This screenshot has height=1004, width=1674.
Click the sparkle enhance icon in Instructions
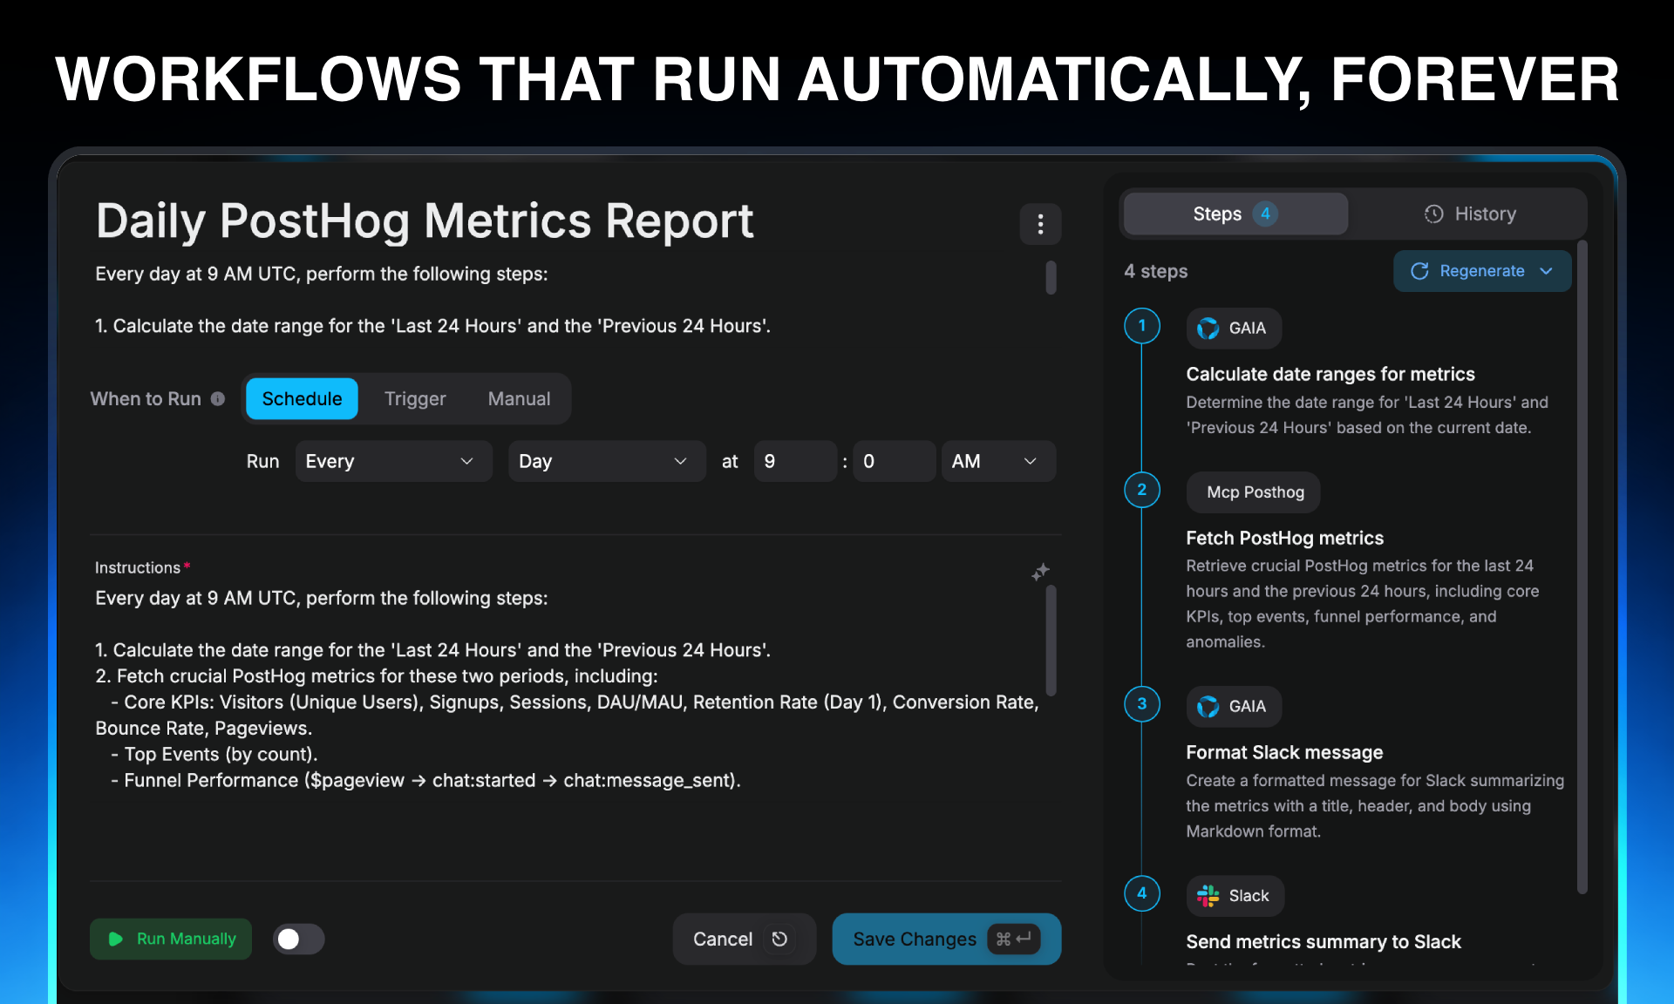1040,572
